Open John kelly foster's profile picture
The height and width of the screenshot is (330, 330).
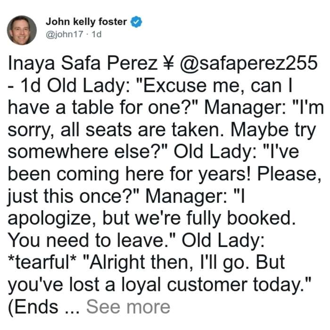click(x=22, y=30)
